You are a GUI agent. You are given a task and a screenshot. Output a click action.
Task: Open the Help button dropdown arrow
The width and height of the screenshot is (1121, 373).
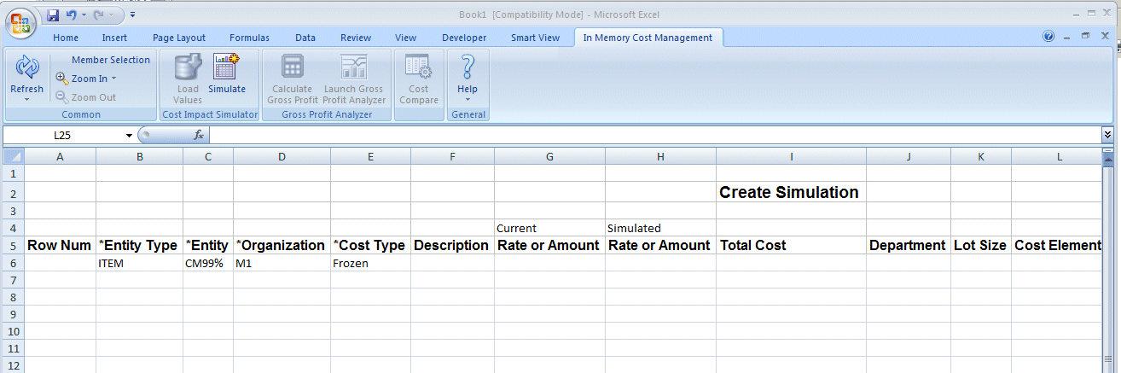468,99
